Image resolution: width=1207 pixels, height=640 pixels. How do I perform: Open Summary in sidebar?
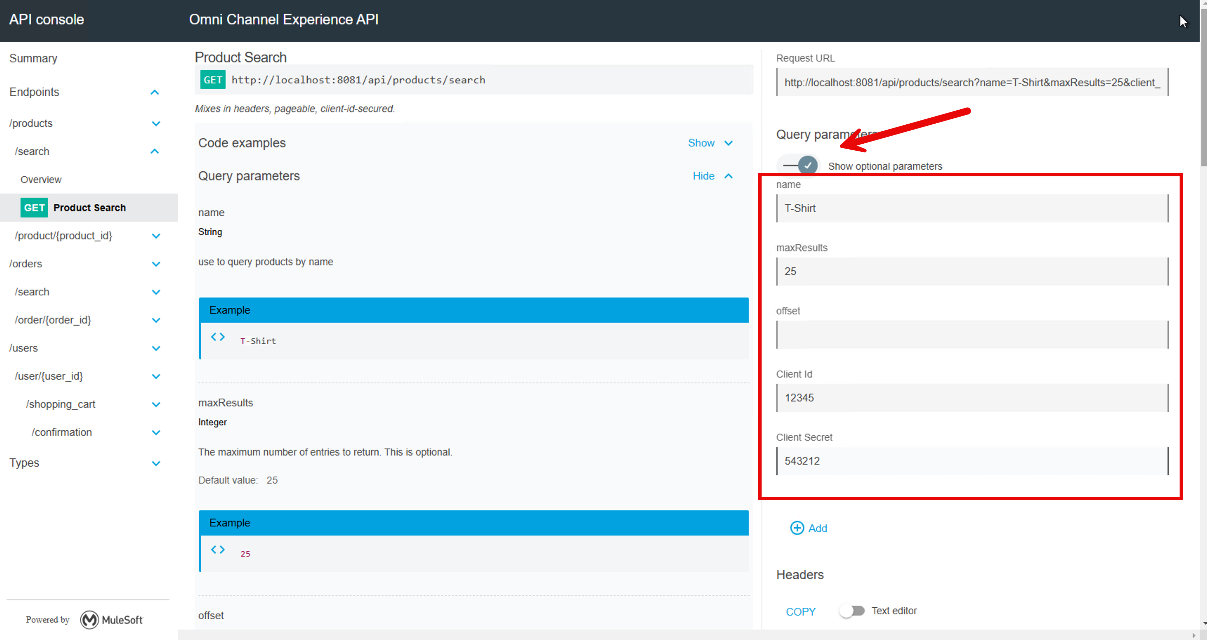[x=33, y=58]
